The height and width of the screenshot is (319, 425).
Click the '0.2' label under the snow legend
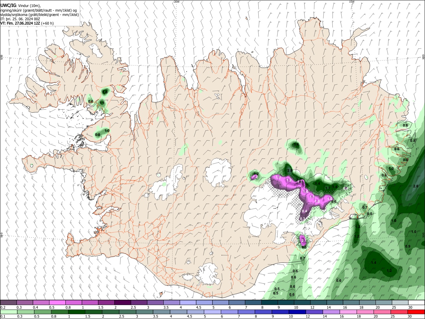coord(2,307)
